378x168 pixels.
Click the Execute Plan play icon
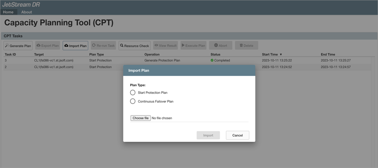tap(183, 45)
